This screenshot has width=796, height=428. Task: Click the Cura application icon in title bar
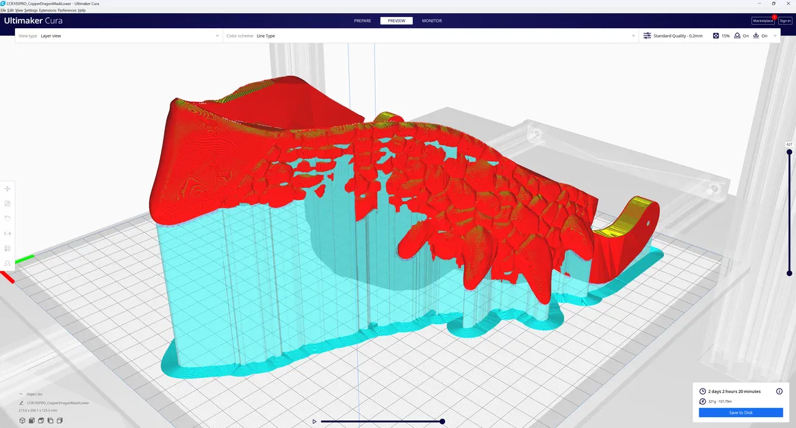[x=3, y=3]
